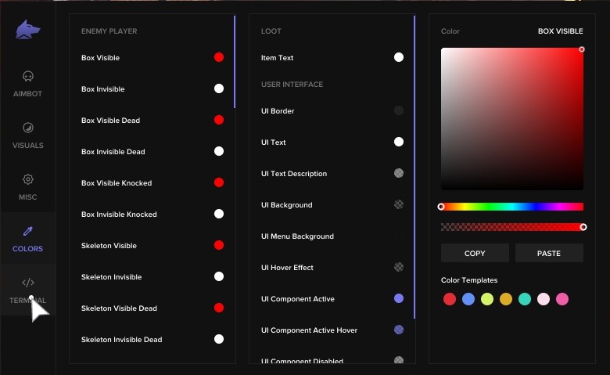Viewport: 610px width, 375px height.
Task: Click inside the saturation color picker area
Action: pos(512,119)
